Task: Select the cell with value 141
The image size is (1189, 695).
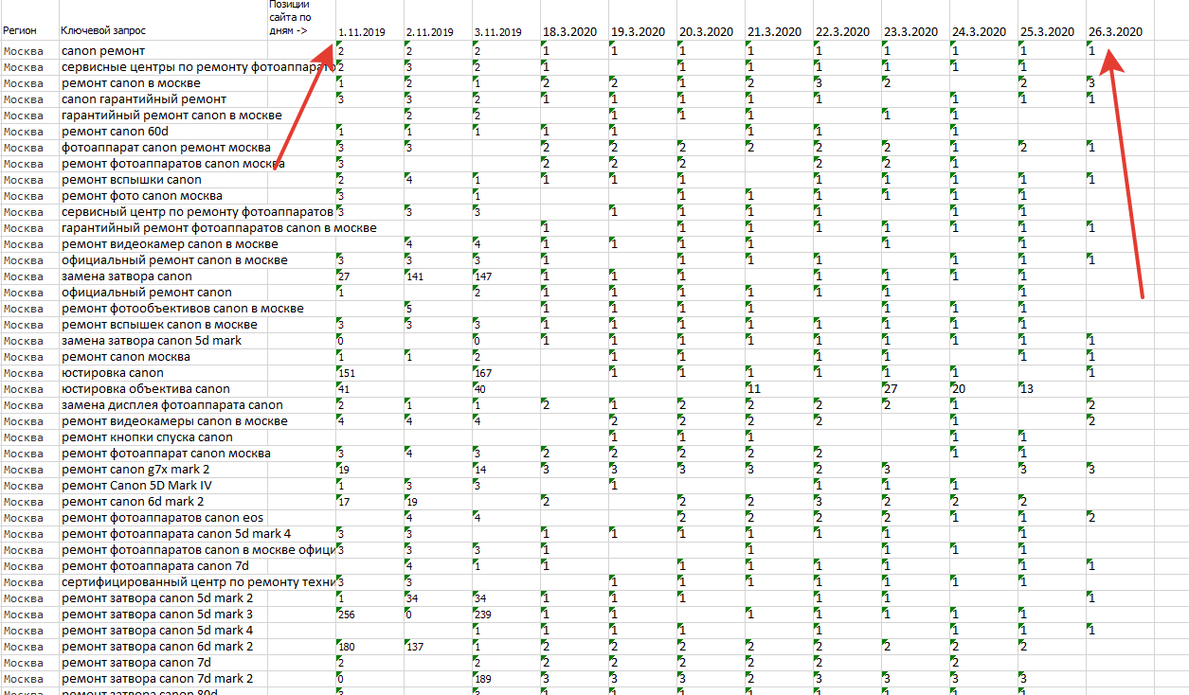Action: pos(438,276)
